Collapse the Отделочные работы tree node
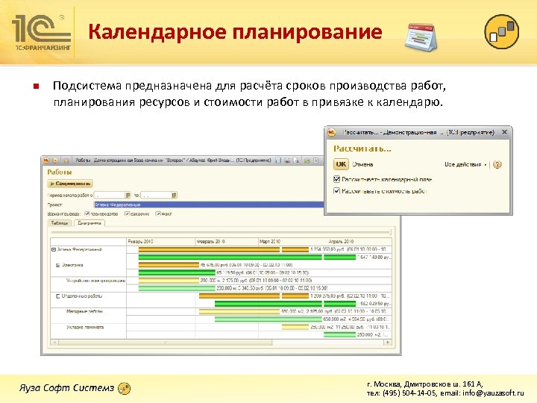The image size is (537, 403). 58,296
